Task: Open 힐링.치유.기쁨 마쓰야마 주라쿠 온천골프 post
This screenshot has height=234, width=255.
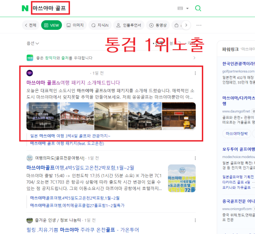Action: tap(83, 230)
